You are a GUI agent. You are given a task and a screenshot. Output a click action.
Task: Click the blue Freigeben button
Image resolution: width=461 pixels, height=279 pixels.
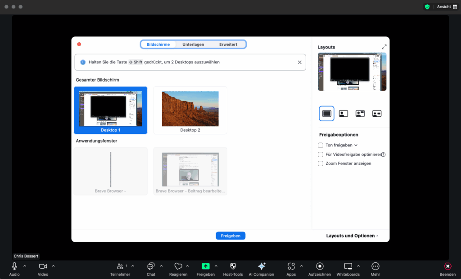(x=230, y=236)
